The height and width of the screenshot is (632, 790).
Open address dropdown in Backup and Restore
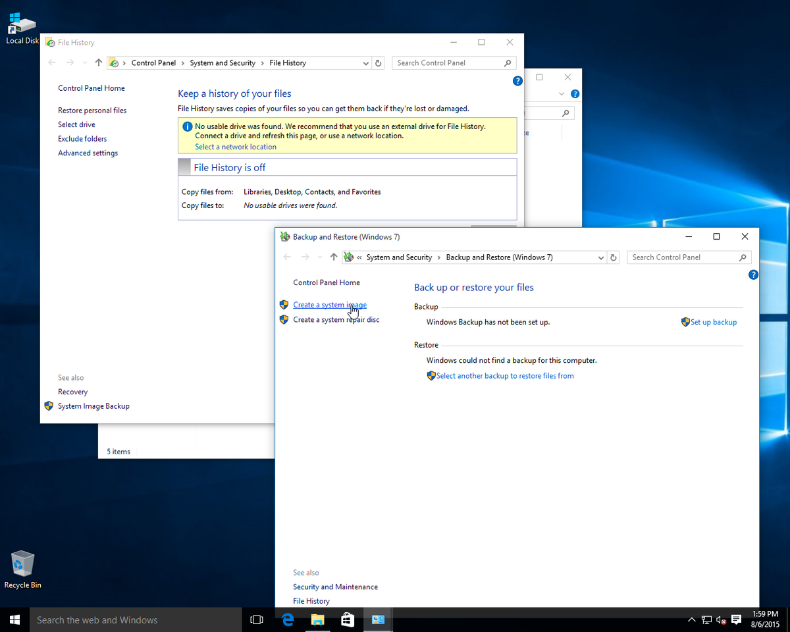pos(600,257)
